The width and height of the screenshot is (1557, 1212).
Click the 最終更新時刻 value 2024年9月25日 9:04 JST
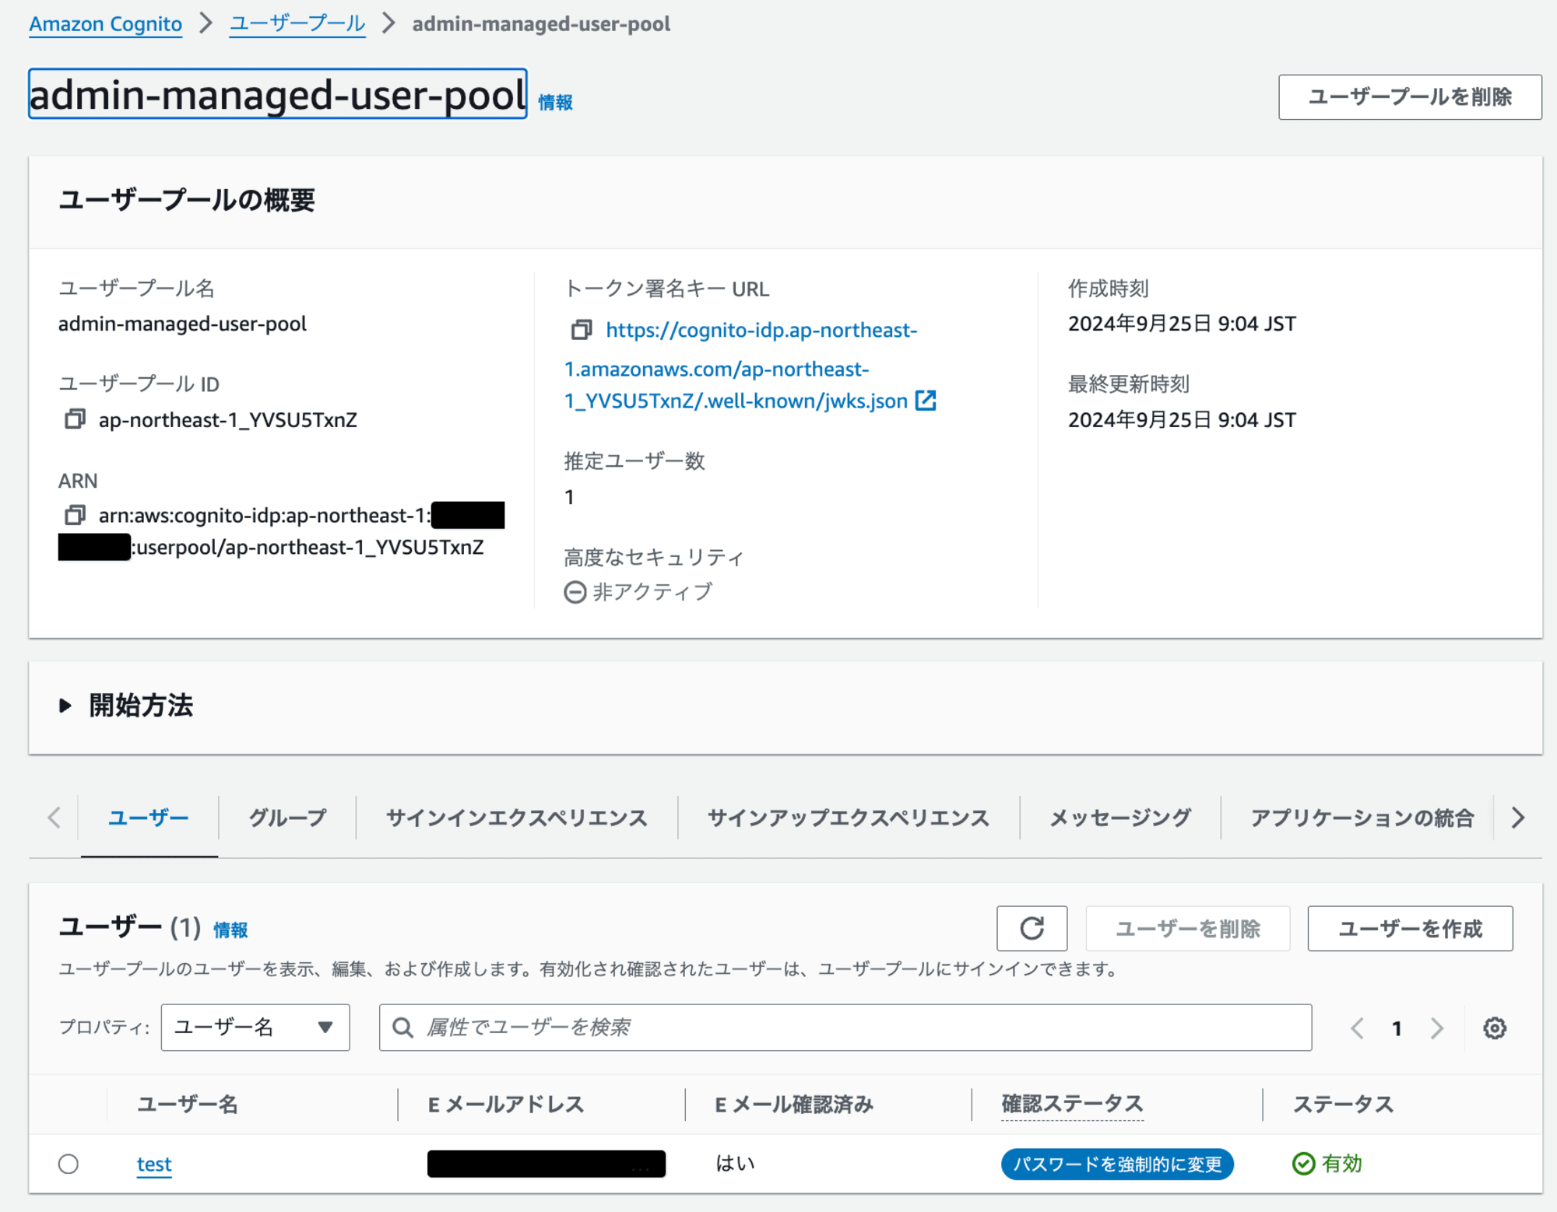pyautogui.click(x=1182, y=420)
